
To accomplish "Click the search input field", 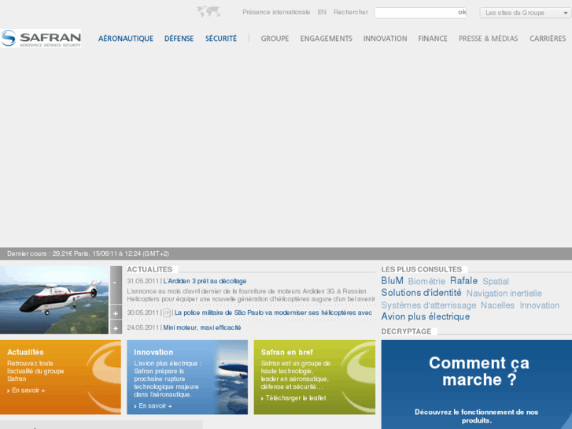I will click(x=416, y=13).
